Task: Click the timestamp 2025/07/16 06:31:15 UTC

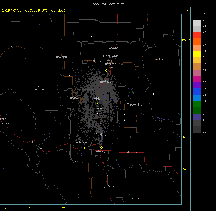Action: (x=25, y=11)
